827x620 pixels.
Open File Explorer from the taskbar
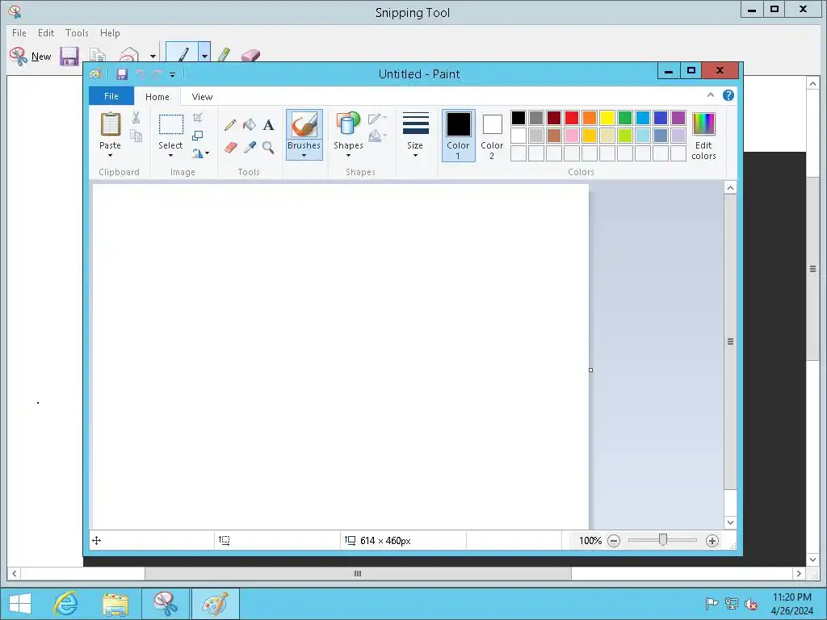point(115,604)
